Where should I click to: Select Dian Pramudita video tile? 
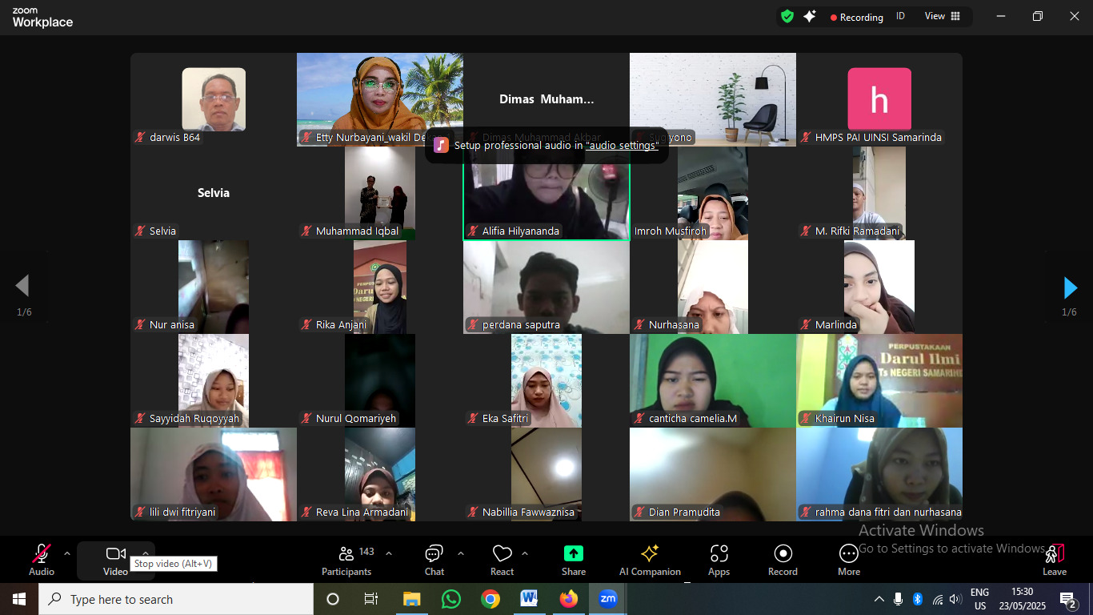(x=713, y=474)
